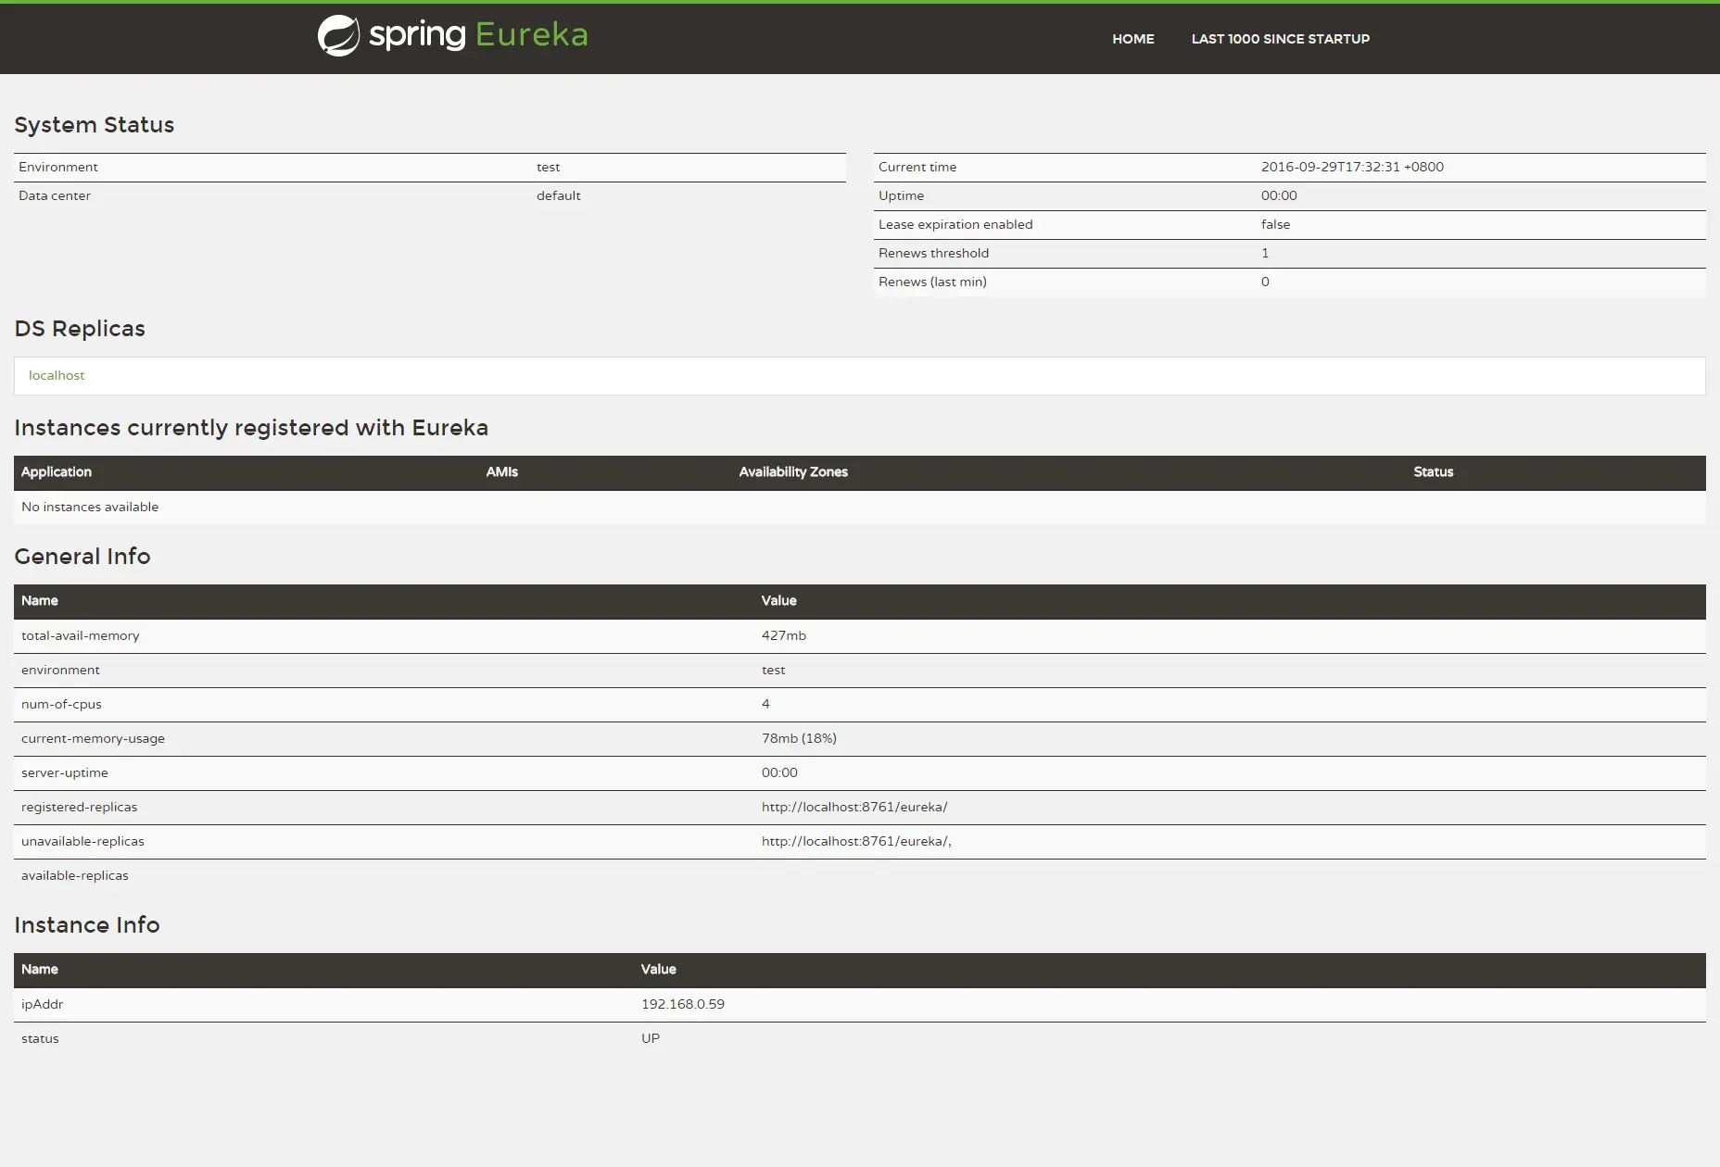
Task: Click the total-avail-memory row name
Action: 81,635
